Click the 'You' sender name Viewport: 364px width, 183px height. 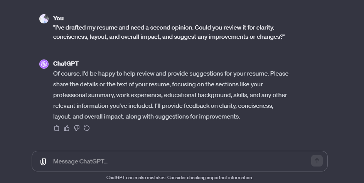tap(58, 18)
